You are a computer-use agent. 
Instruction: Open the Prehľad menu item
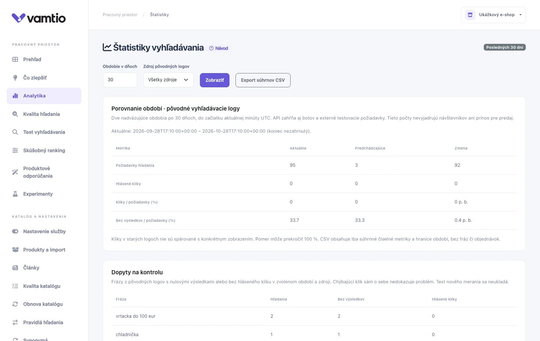(x=44, y=59)
